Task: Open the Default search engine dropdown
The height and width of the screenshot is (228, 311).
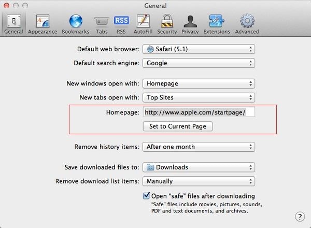Action: (199, 63)
